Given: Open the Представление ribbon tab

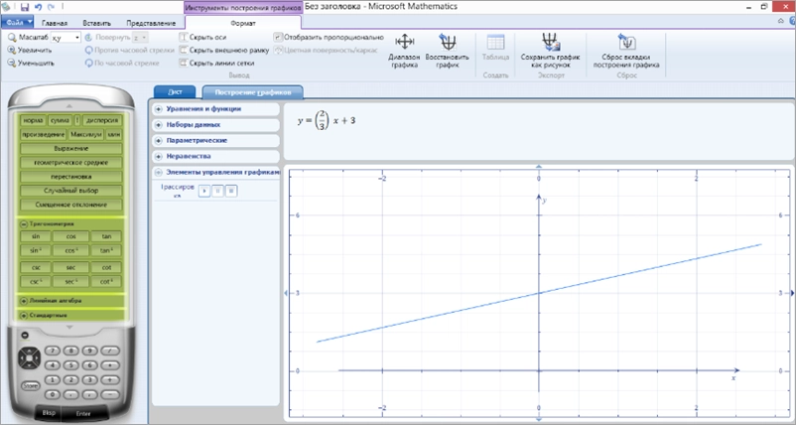Looking at the screenshot, I should coord(151,24).
